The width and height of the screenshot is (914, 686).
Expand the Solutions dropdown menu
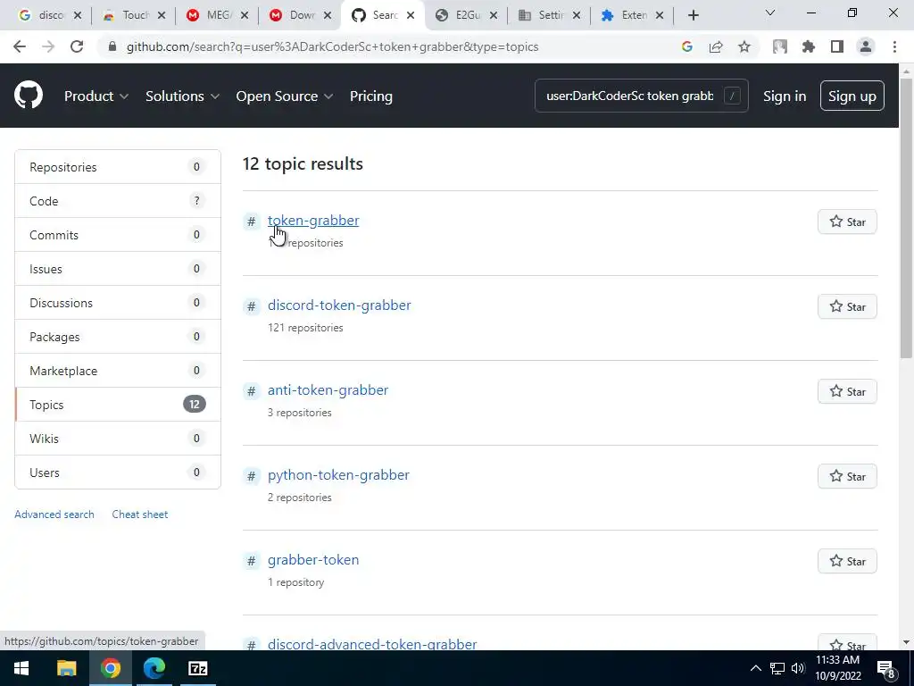click(x=182, y=96)
